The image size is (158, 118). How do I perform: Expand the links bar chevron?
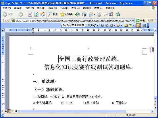tap(155, 20)
